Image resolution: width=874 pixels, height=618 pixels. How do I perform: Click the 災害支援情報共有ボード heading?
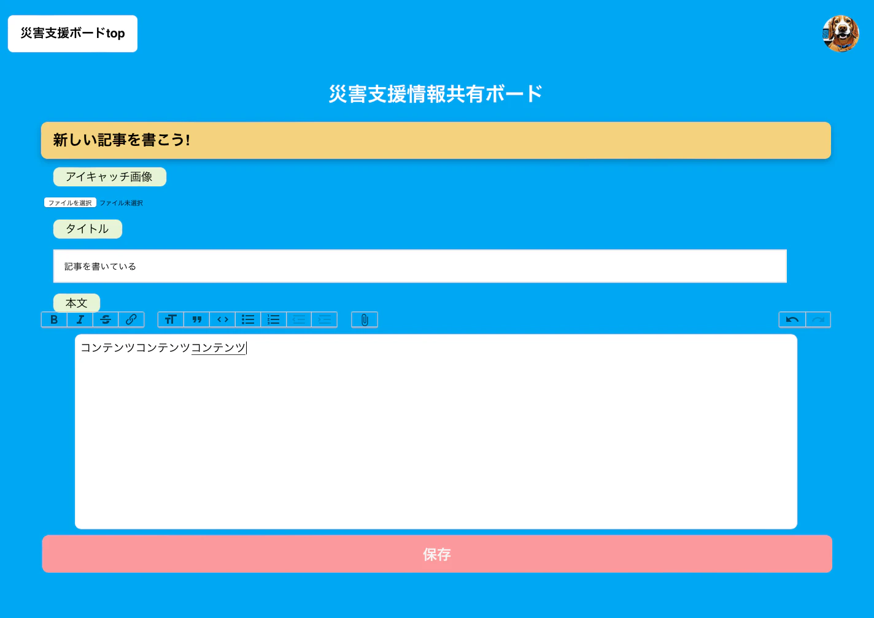coord(436,94)
